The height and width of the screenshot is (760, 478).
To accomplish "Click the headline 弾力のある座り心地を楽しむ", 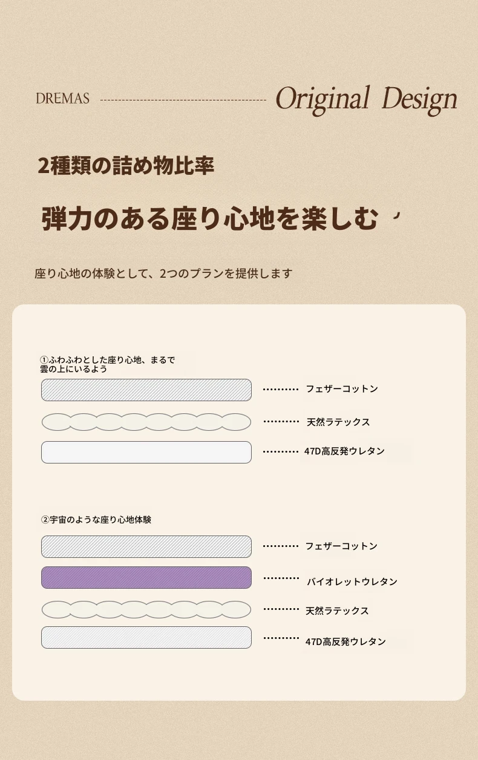I will [210, 218].
